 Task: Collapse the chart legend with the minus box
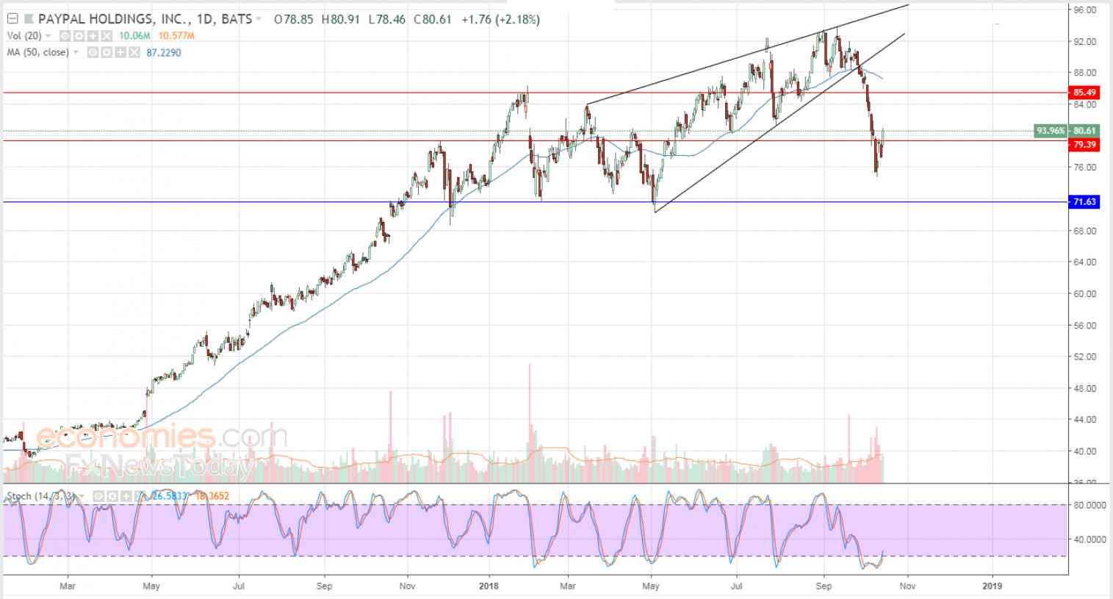tap(12, 19)
